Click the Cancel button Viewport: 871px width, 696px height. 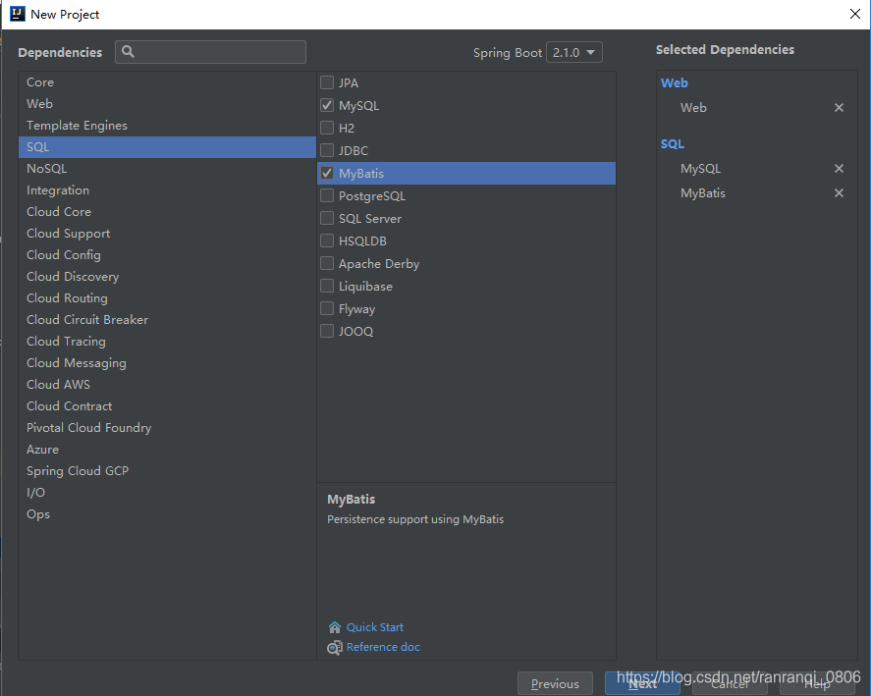pyautogui.click(x=730, y=684)
